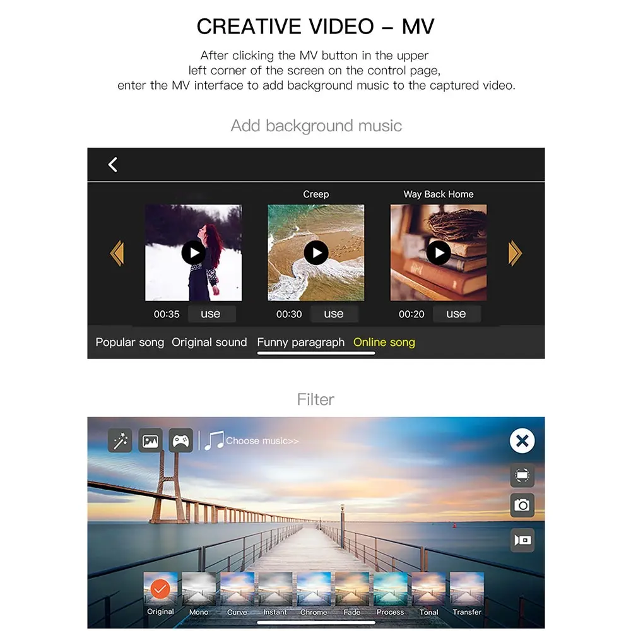Switch to Original sound tab
This screenshot has width=631, height=631.
coord(209,343)
